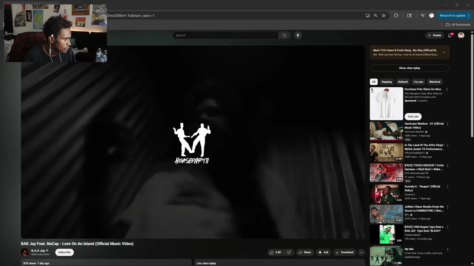This screenshot has height=266, width=474.
Task: Open options menu for Polo Shirts ad
Action: tap(447, 89)
